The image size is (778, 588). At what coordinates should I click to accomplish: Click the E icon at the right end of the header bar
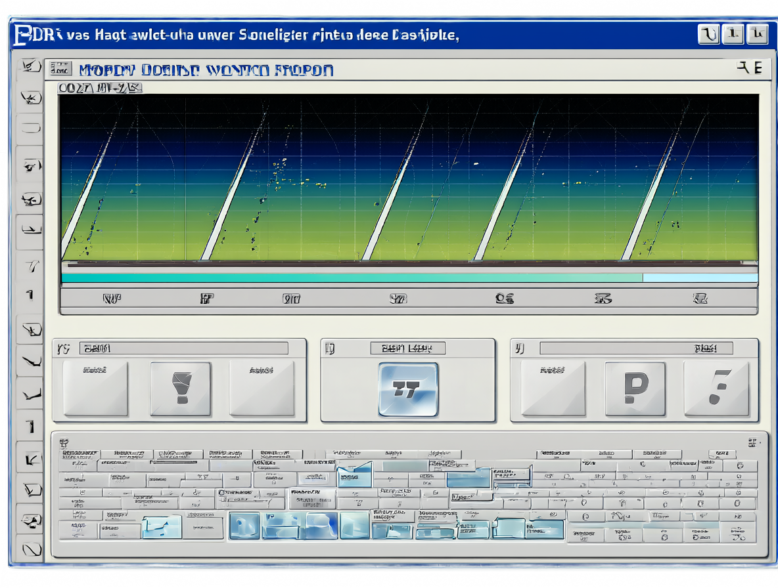(758, 68)
